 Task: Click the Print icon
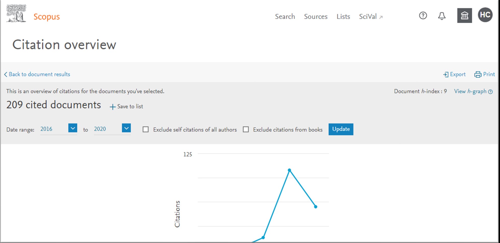(478, 75)
